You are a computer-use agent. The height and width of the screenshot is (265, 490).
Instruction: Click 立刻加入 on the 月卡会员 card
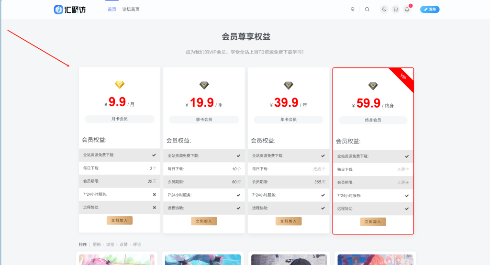[119, 221]
